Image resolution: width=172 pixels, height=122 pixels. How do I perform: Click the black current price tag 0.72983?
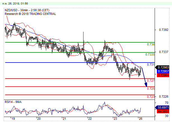pyautogui.click(x=162, y=67)
